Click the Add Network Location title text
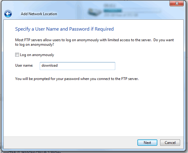 pyautogui.click(x=39, y=14)
